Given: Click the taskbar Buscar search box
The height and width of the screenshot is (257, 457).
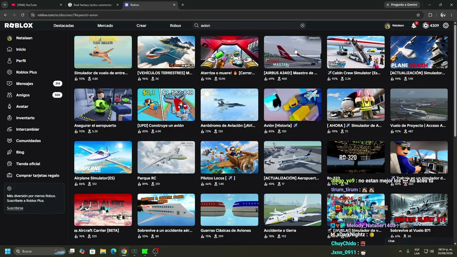Looking at the screenshot, I should (40, 251).
